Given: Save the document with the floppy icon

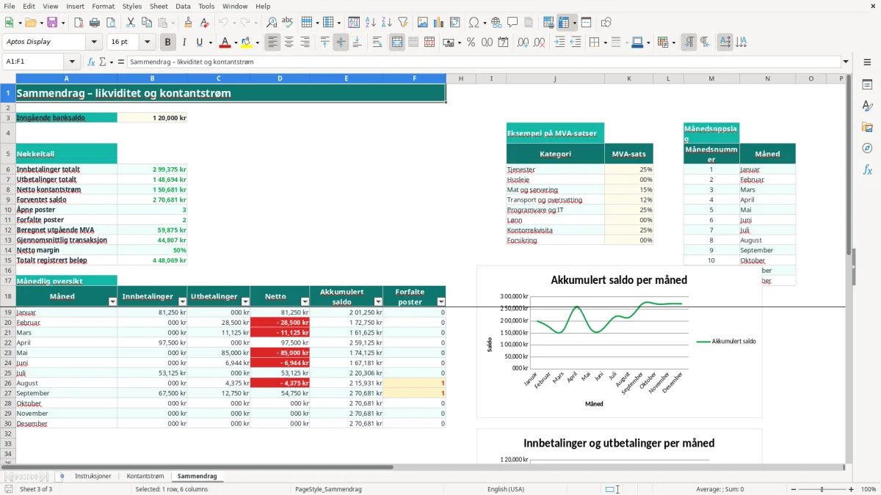Looking at the screenshot, I should click(52, 23).
